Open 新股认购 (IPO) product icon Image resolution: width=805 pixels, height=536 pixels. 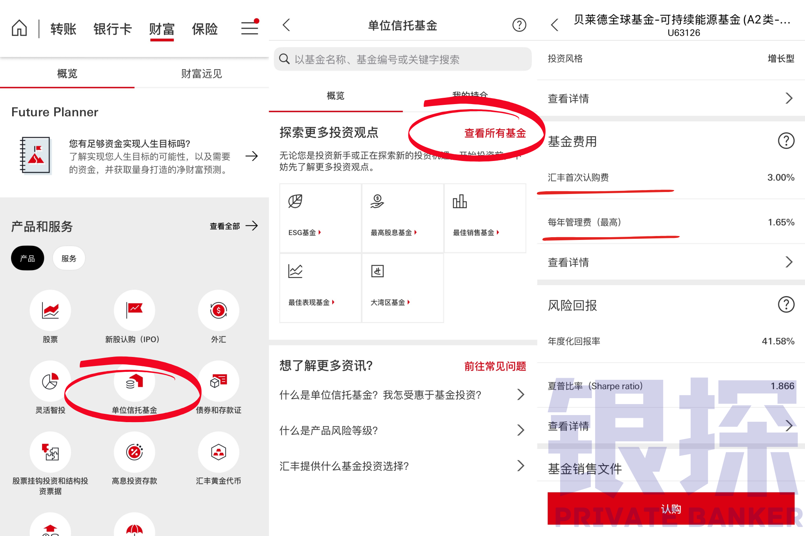tap(134, 310)
